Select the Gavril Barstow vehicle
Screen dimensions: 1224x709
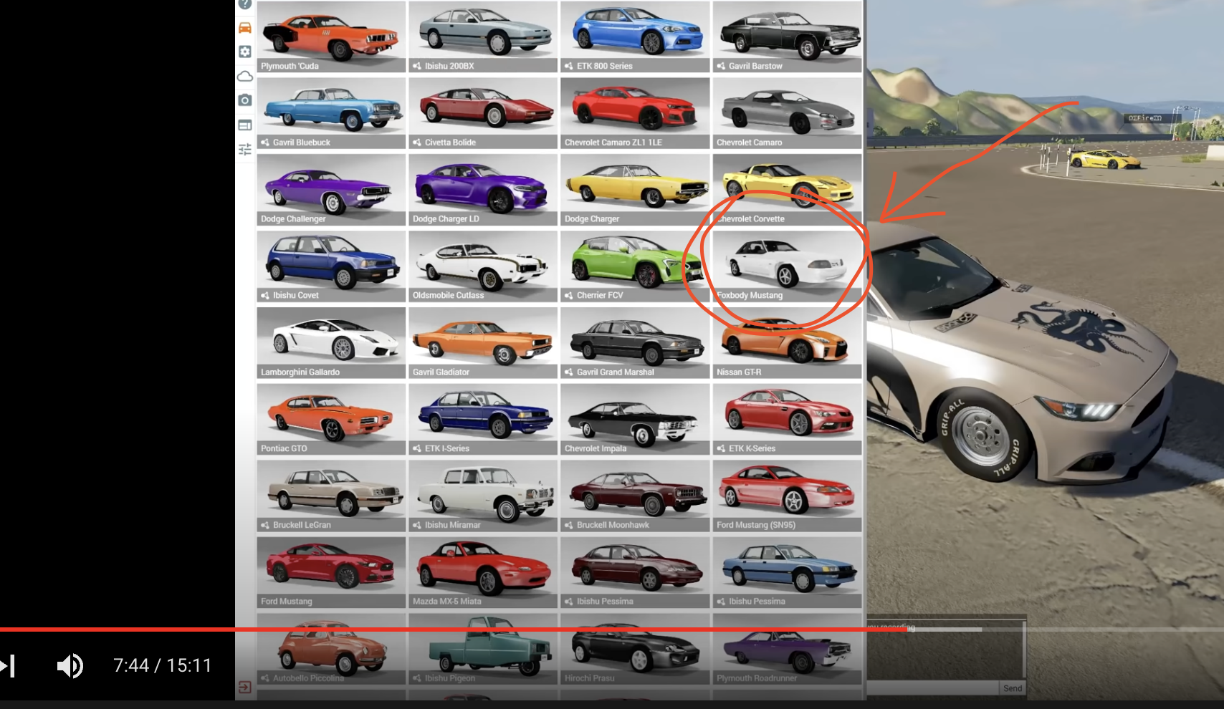point(787,37)
